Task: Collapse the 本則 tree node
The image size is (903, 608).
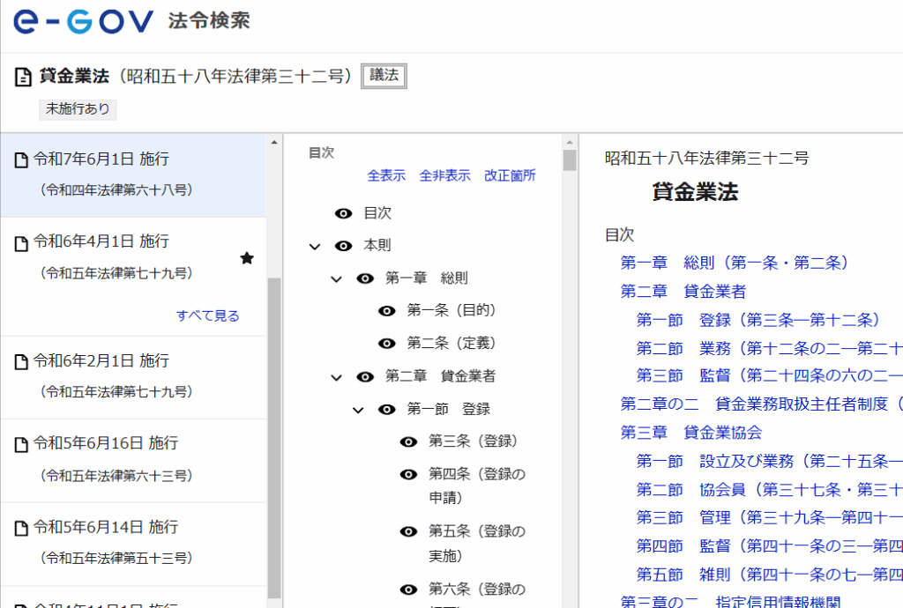Action: (315, 247)
